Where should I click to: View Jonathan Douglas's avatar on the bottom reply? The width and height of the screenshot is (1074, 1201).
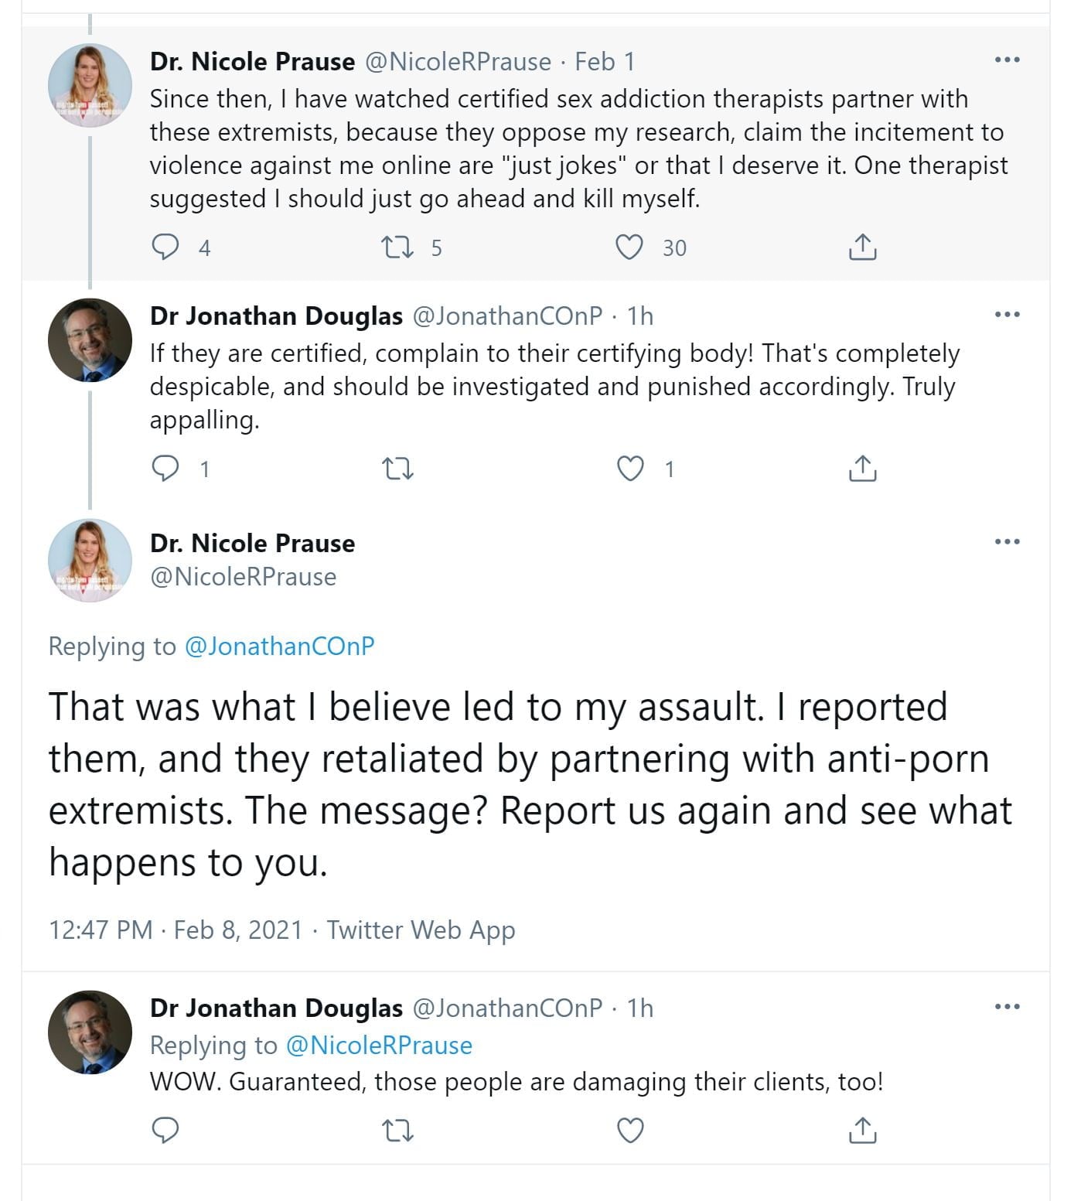tap(90, 1032)
